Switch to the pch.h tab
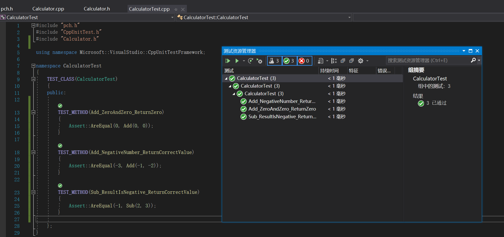 pyautogui.click(x=7, y=9)
